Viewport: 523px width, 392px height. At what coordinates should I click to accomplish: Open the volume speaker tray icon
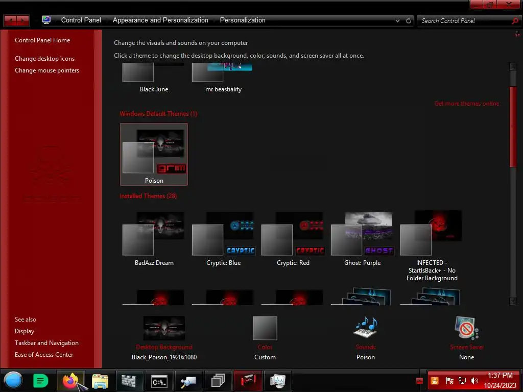[474, 381]
